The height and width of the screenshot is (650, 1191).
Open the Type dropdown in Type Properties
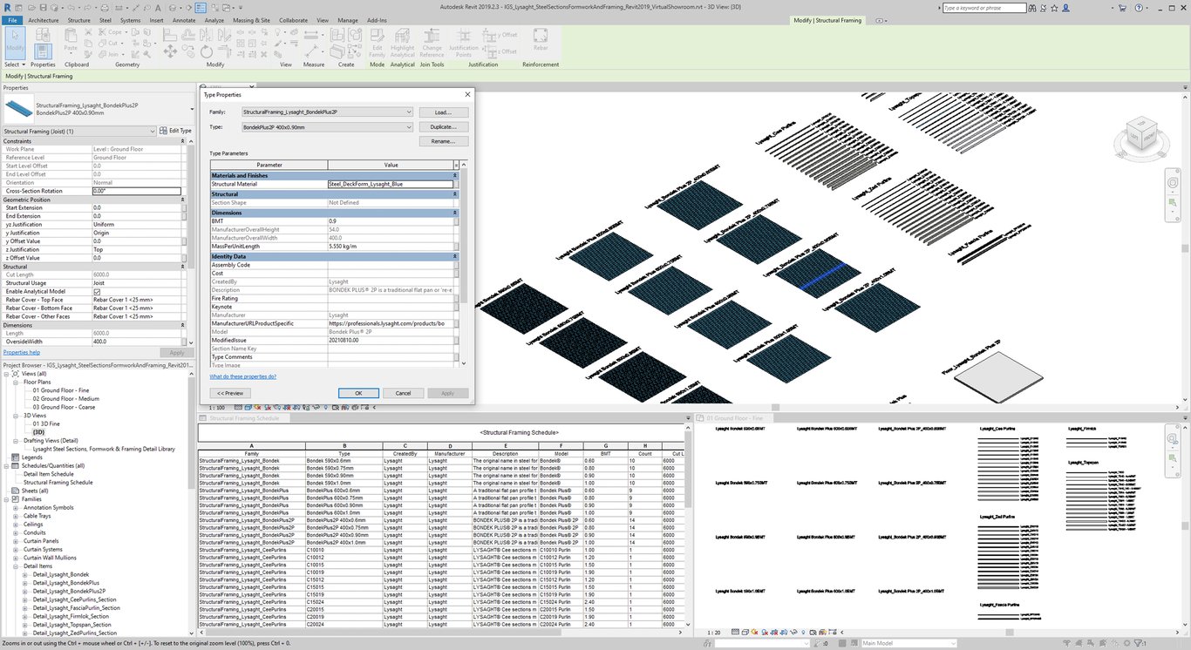[409, 127]
